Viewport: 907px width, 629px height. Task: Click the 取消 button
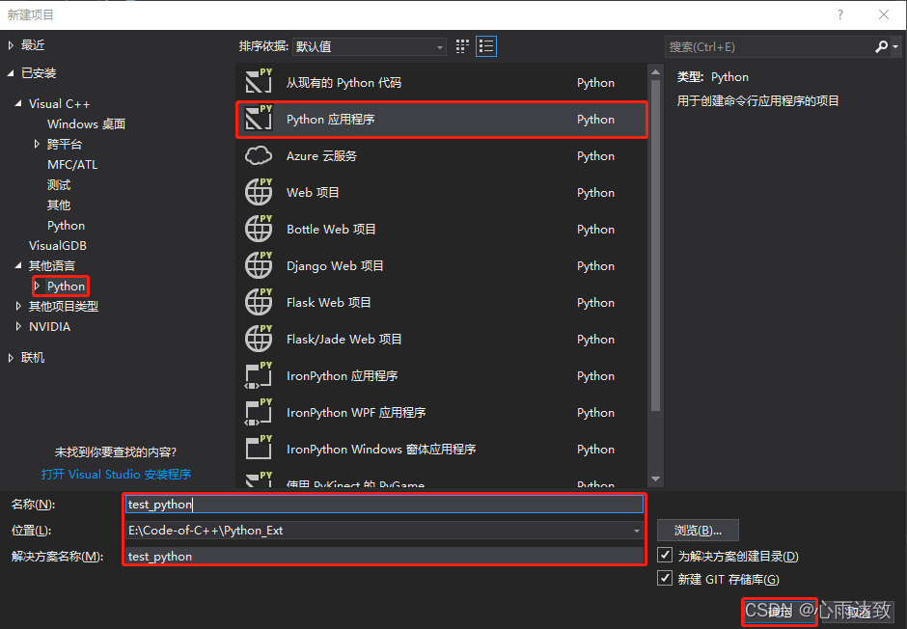click(859, 611)
